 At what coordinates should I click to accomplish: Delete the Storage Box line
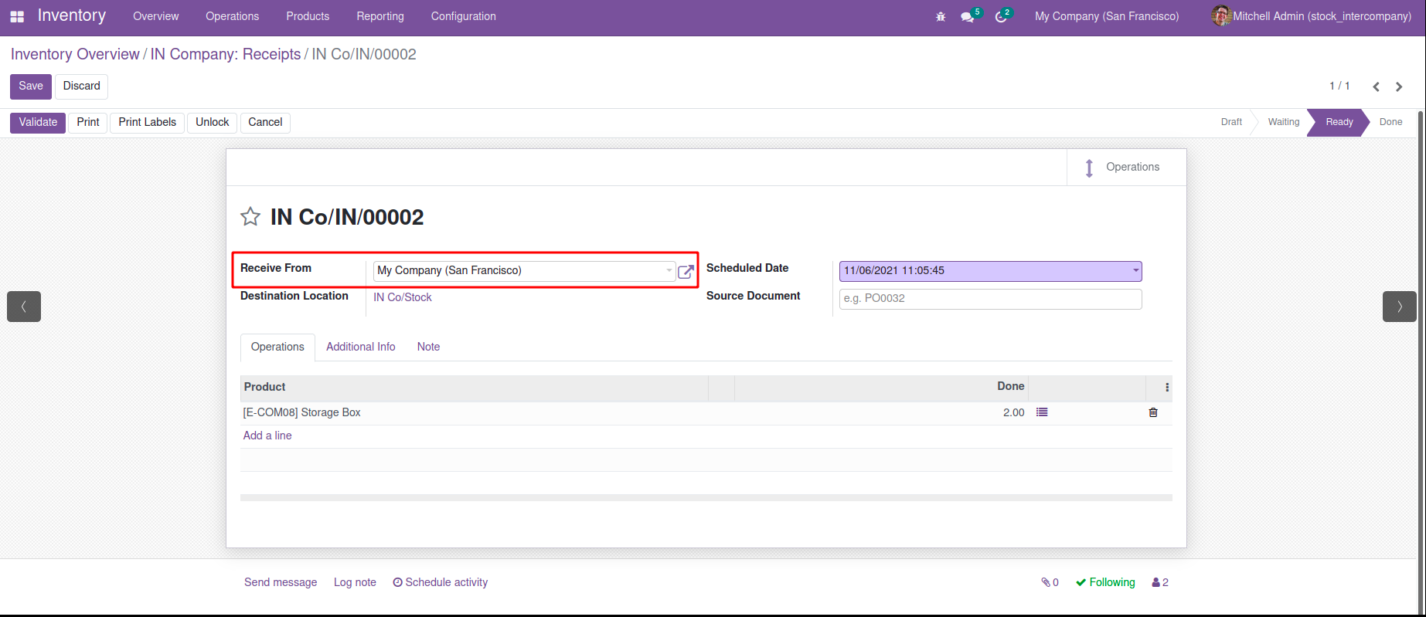coord(1153,412)
